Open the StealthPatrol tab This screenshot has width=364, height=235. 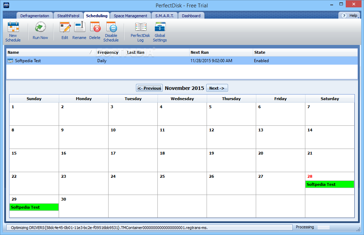pos(68,16)
